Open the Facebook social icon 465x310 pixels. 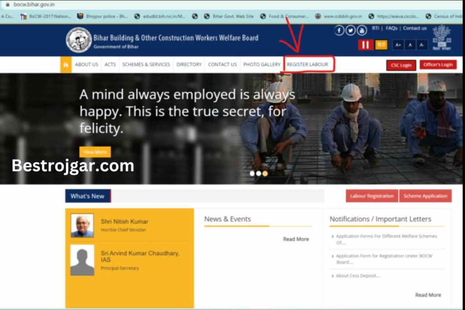click(x=339, y=30)
